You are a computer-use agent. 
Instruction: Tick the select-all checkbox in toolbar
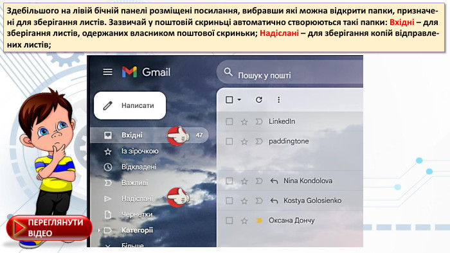(x=229, y=100)
